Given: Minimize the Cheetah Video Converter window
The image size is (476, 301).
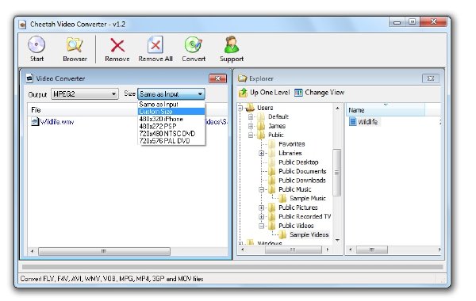Looking at the screenshot, I should [x=397, y=22].
